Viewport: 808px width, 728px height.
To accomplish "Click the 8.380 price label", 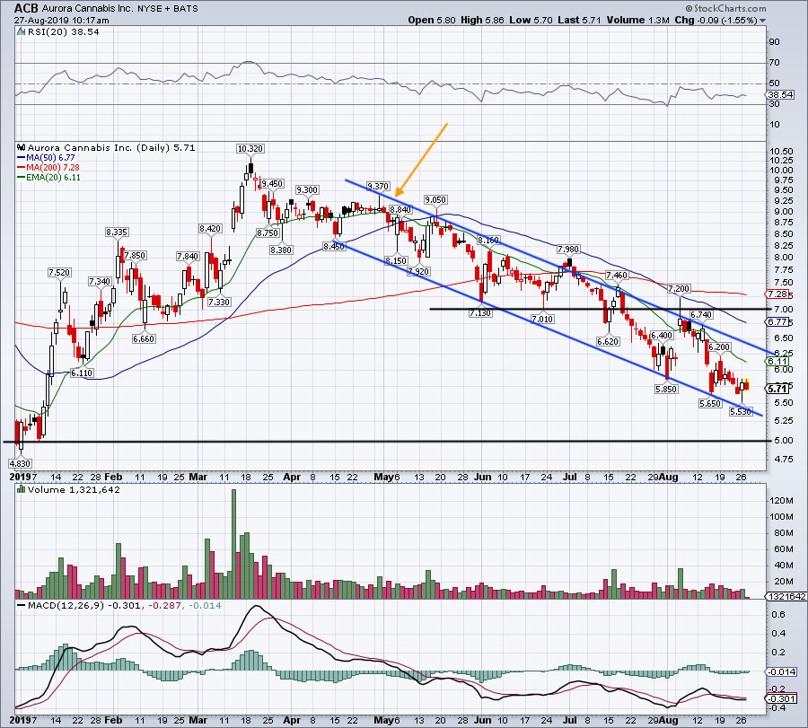I will [281, 250].
